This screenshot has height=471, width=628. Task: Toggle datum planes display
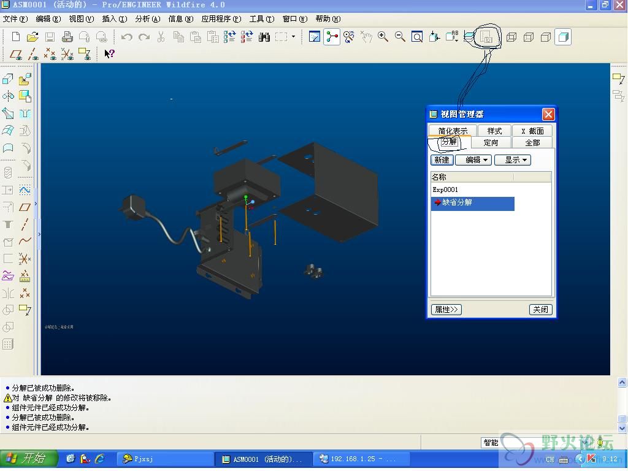tap(16, 54)
